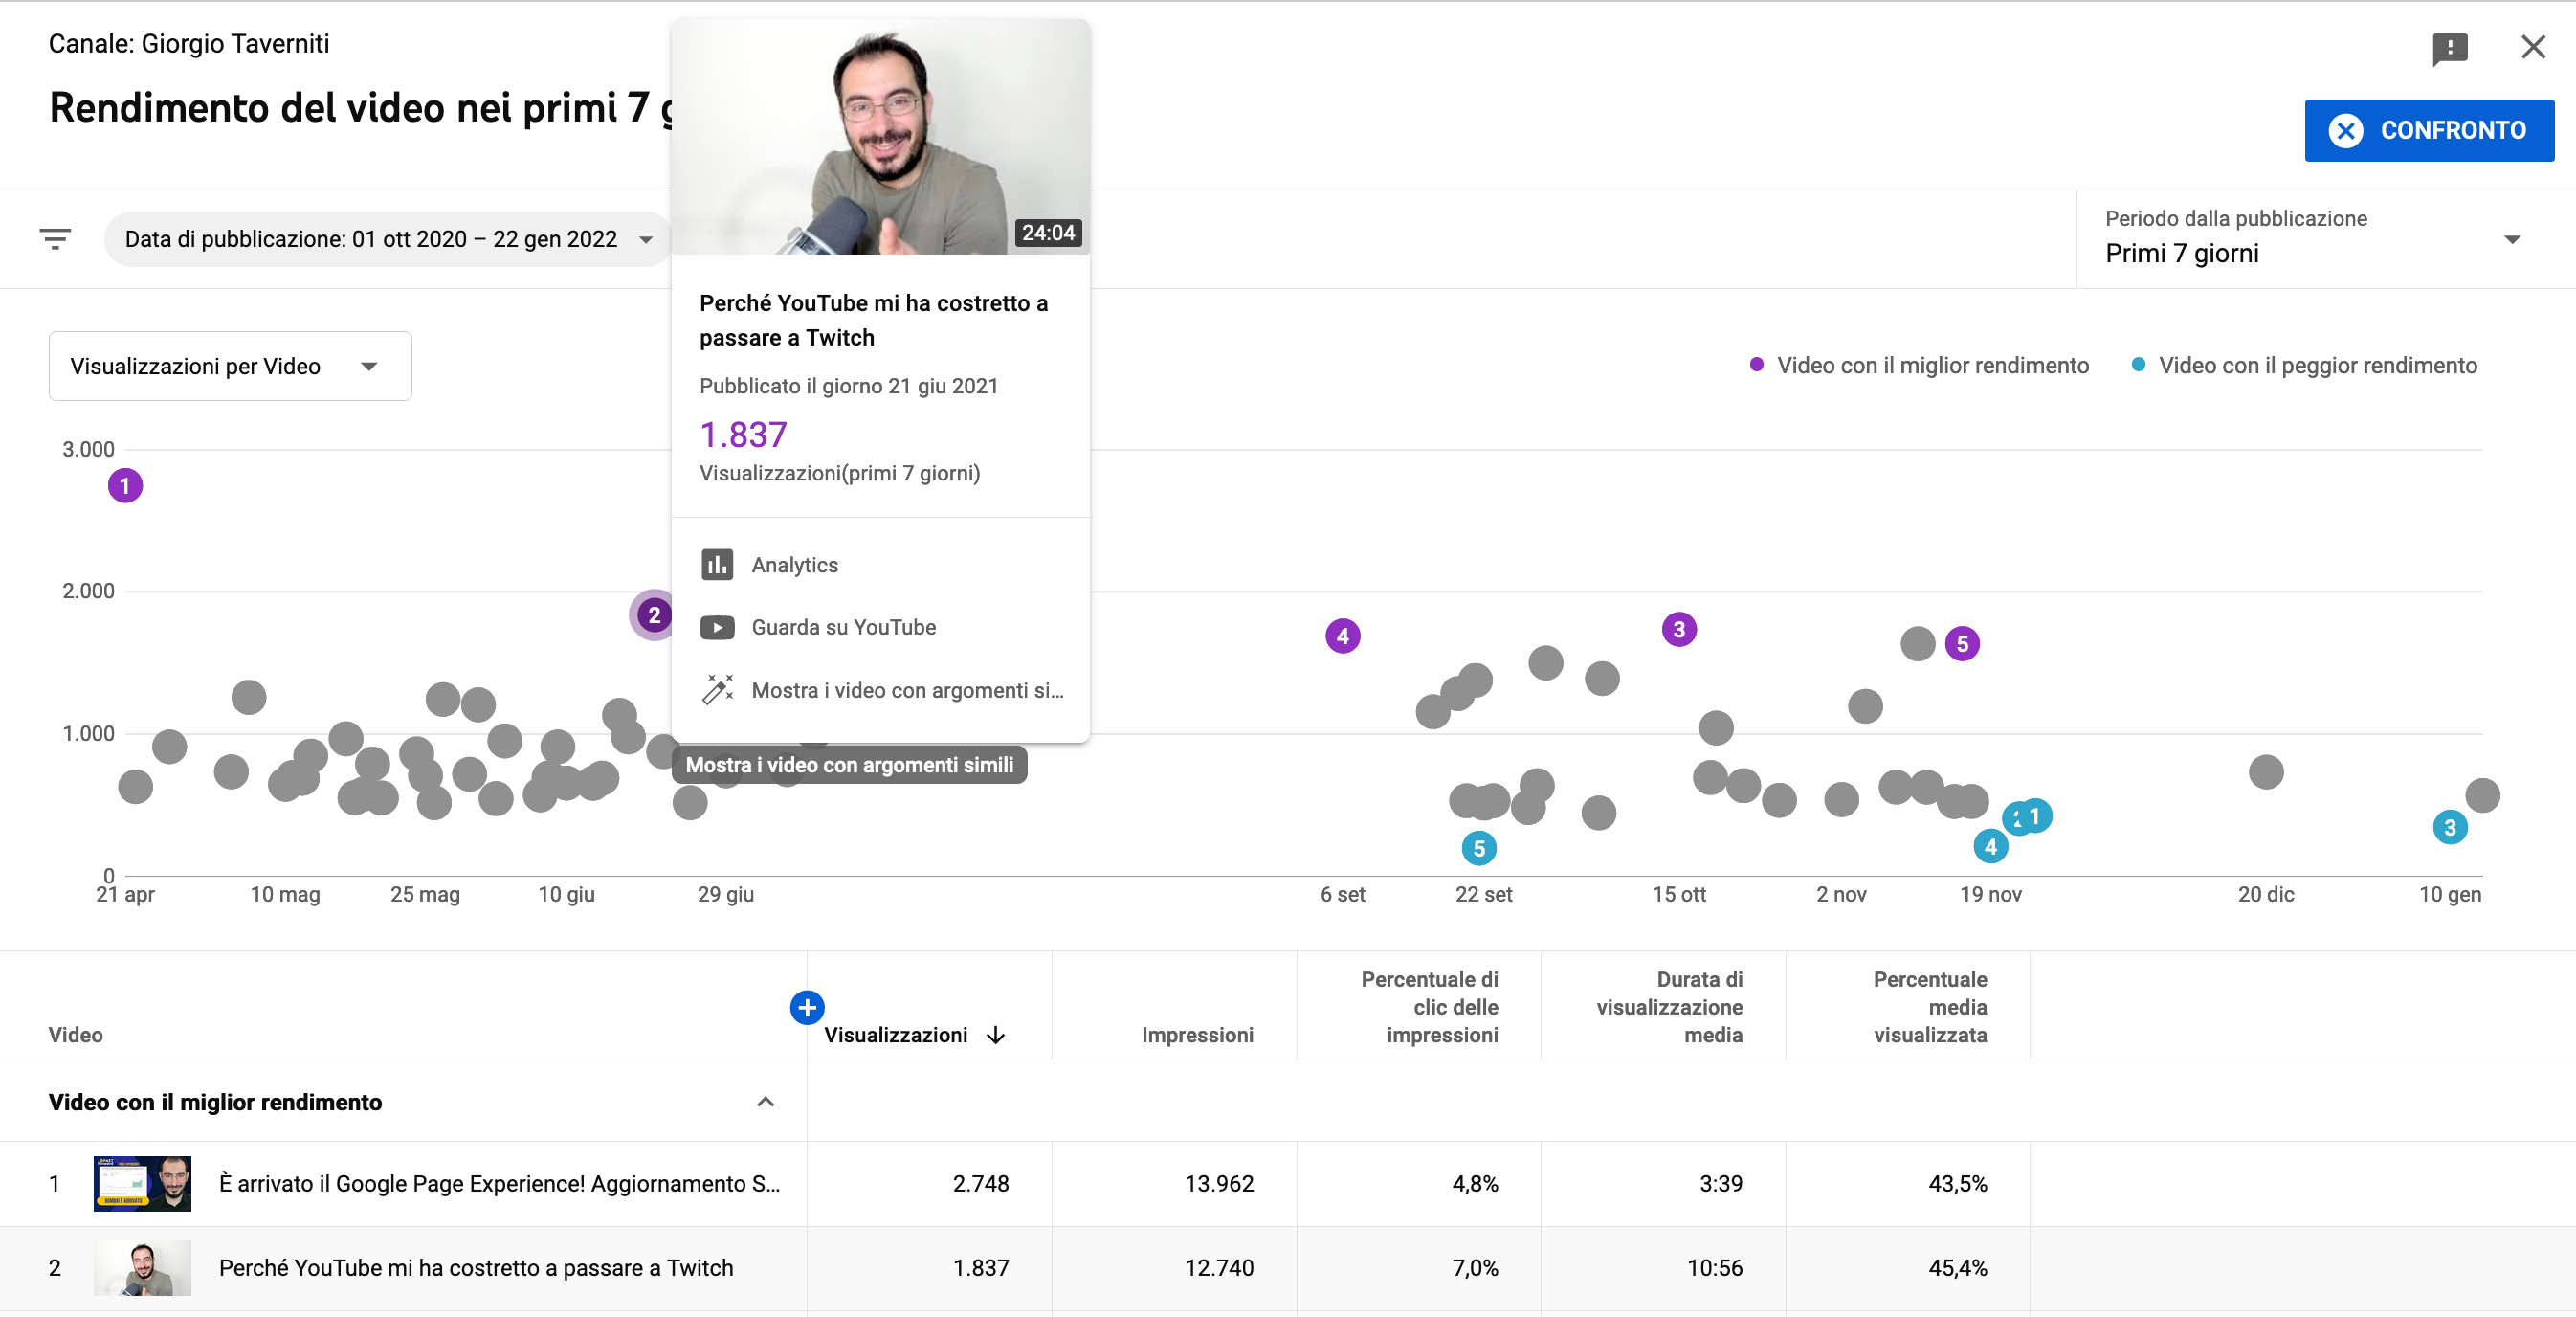Collapse Video con il miglior rendimento section

[x=765, y=1101]
